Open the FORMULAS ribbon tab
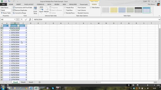Image resolution: width=161 pixels, height=90 pixels. pyautogui.click(x=41, y=4)
